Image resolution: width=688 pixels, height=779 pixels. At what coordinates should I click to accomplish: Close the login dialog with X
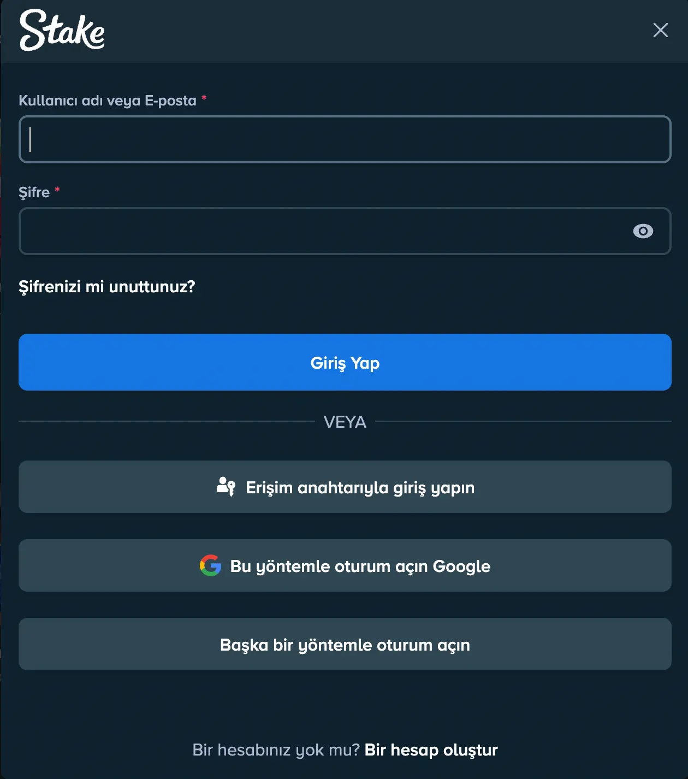click(x=660, y=30)
